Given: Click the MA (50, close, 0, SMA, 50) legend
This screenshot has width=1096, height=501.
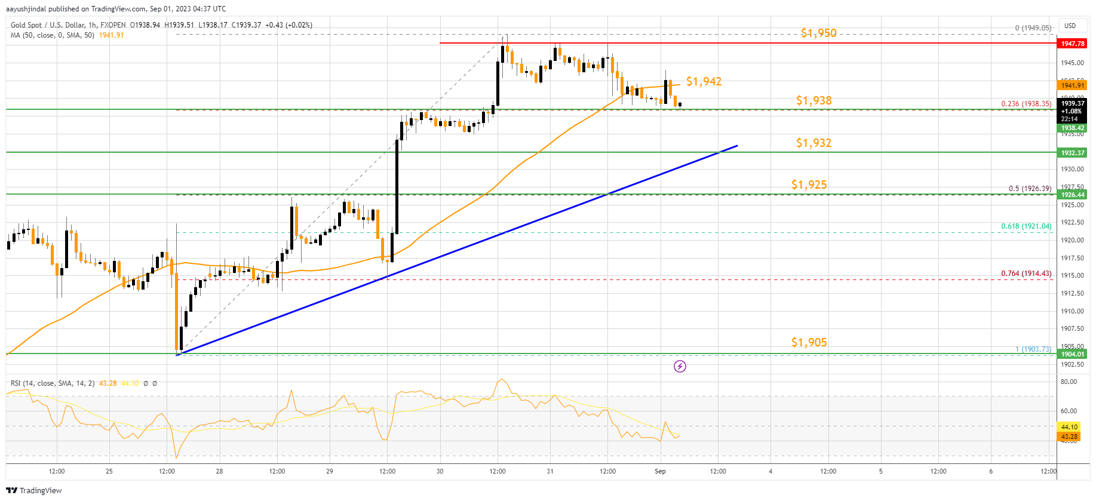Looking at the screenshot, I should (53, 35).
